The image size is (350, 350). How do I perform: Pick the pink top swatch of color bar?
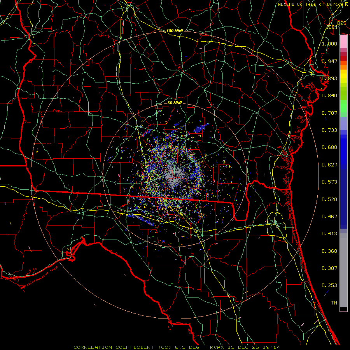click(x=343, y=42)
